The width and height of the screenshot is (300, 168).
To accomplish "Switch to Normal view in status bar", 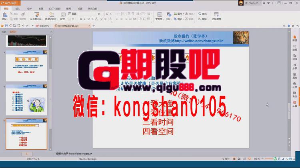I will (234, 159).
